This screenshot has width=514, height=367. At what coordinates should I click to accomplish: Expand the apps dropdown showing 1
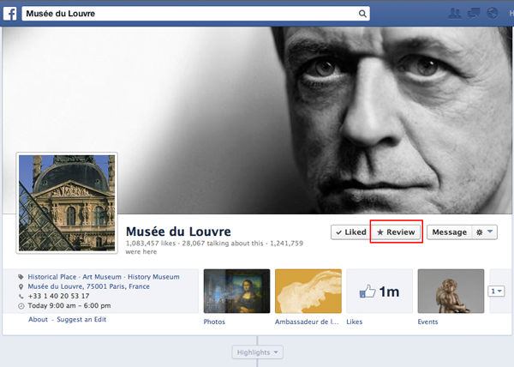point(496,291)
